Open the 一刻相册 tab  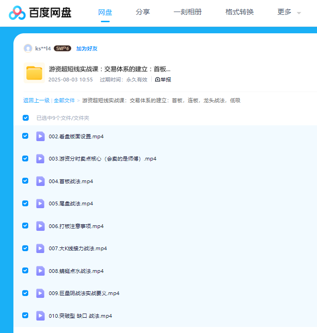click(187, 12)
